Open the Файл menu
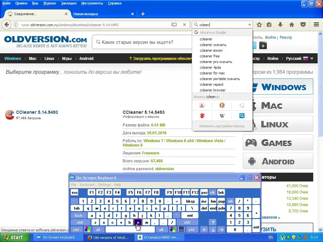 click(6, 3)
